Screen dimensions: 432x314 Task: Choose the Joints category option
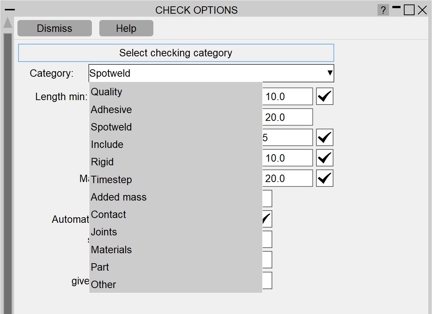176,232
